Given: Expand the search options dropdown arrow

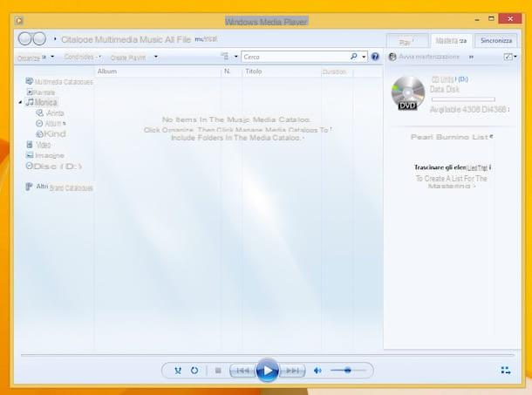Looking at the screenshot, I should point(364,57).
